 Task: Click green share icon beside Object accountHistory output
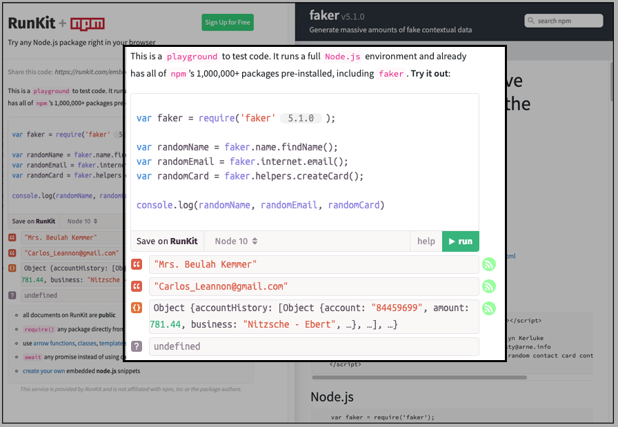[489, 308]
